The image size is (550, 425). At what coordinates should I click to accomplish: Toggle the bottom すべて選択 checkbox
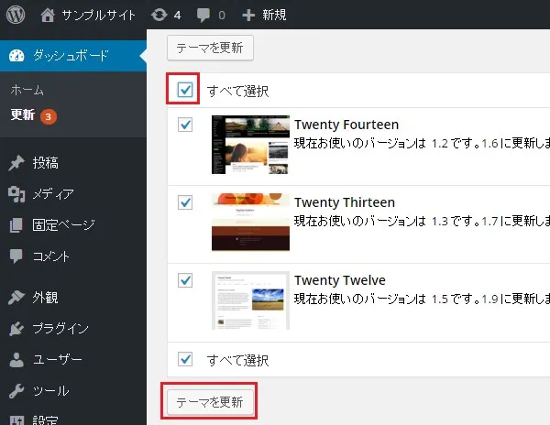click(185, 359)
